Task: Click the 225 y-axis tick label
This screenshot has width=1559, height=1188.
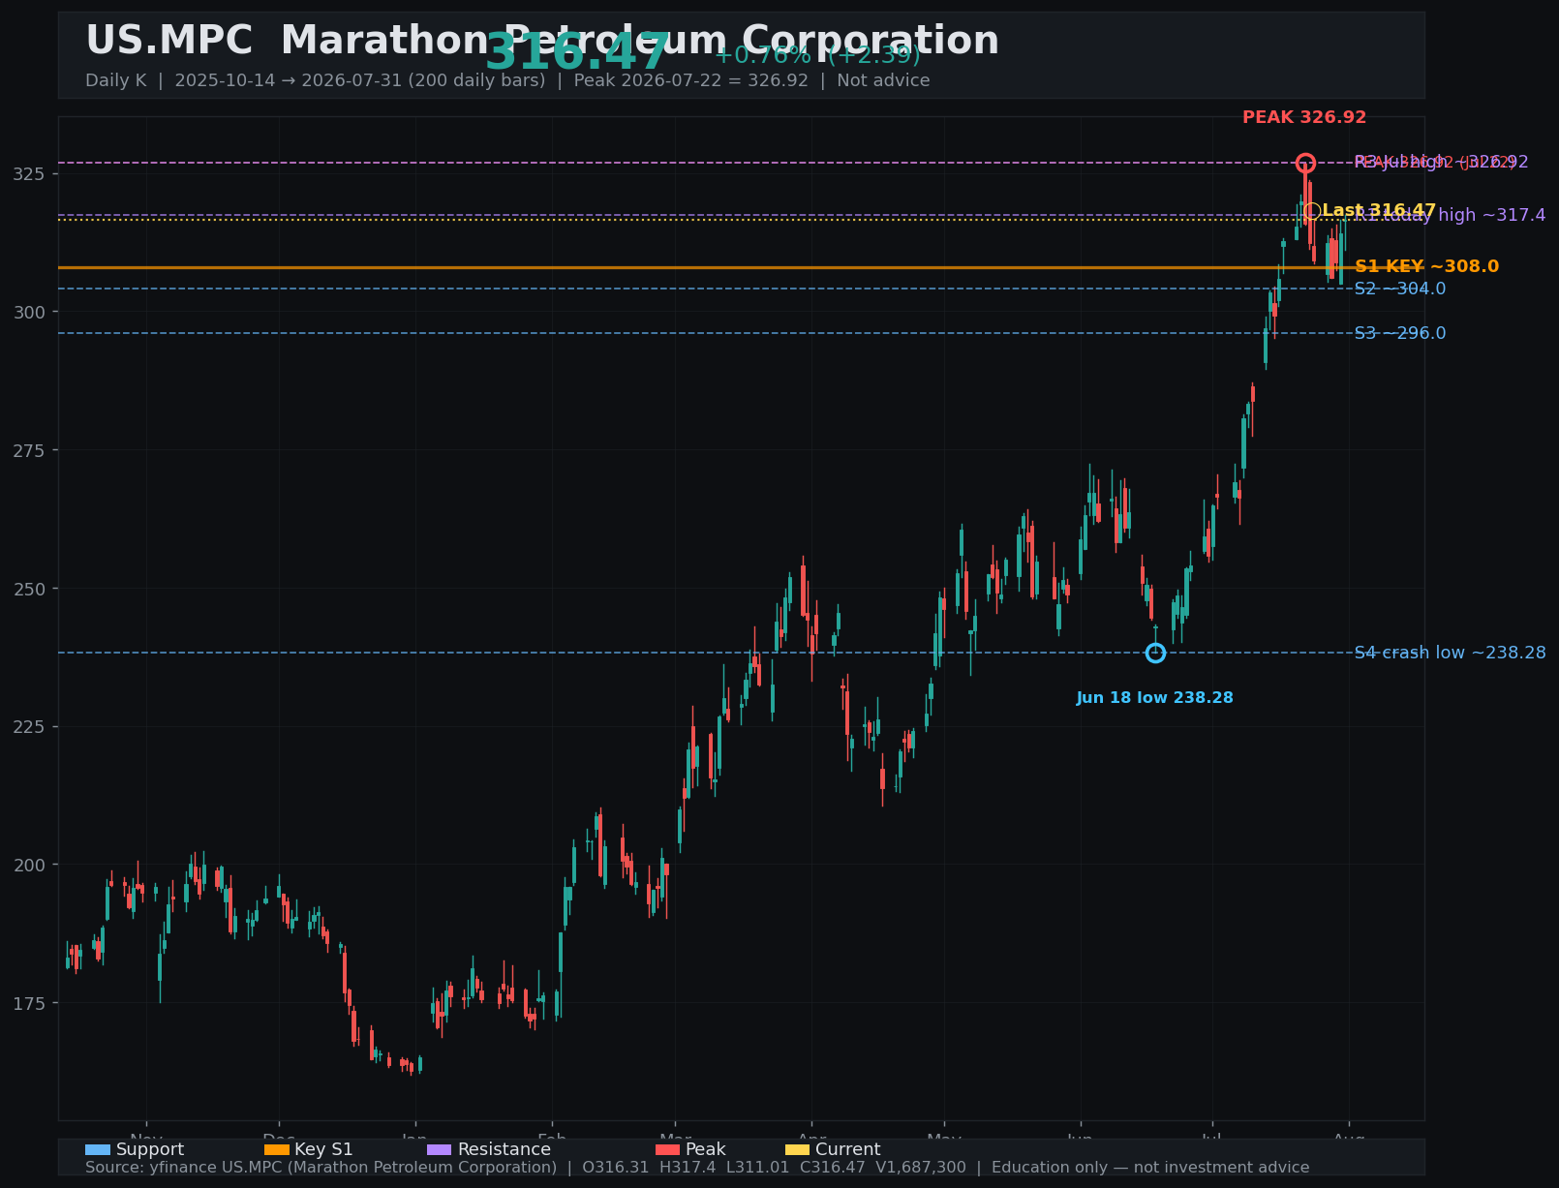Action: [31, 726]
